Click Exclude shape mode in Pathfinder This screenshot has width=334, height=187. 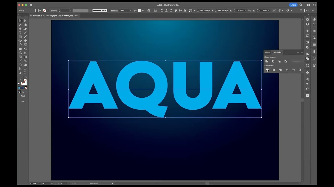pyautogui.click(x=286, y=61)
